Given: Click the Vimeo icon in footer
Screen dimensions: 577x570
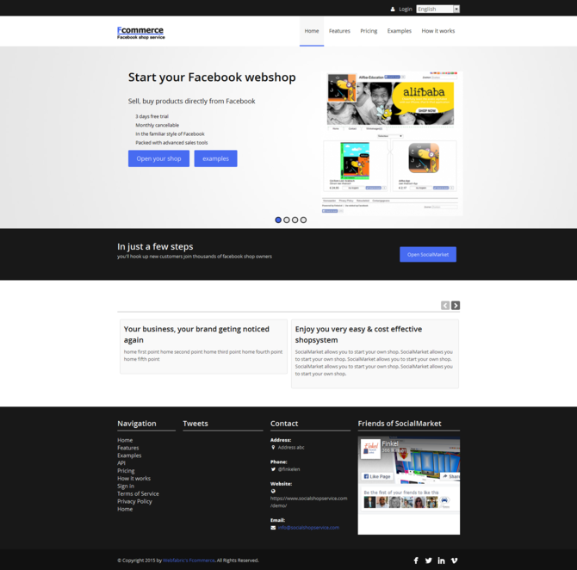Looking at the screenshot, I should 454,561.
